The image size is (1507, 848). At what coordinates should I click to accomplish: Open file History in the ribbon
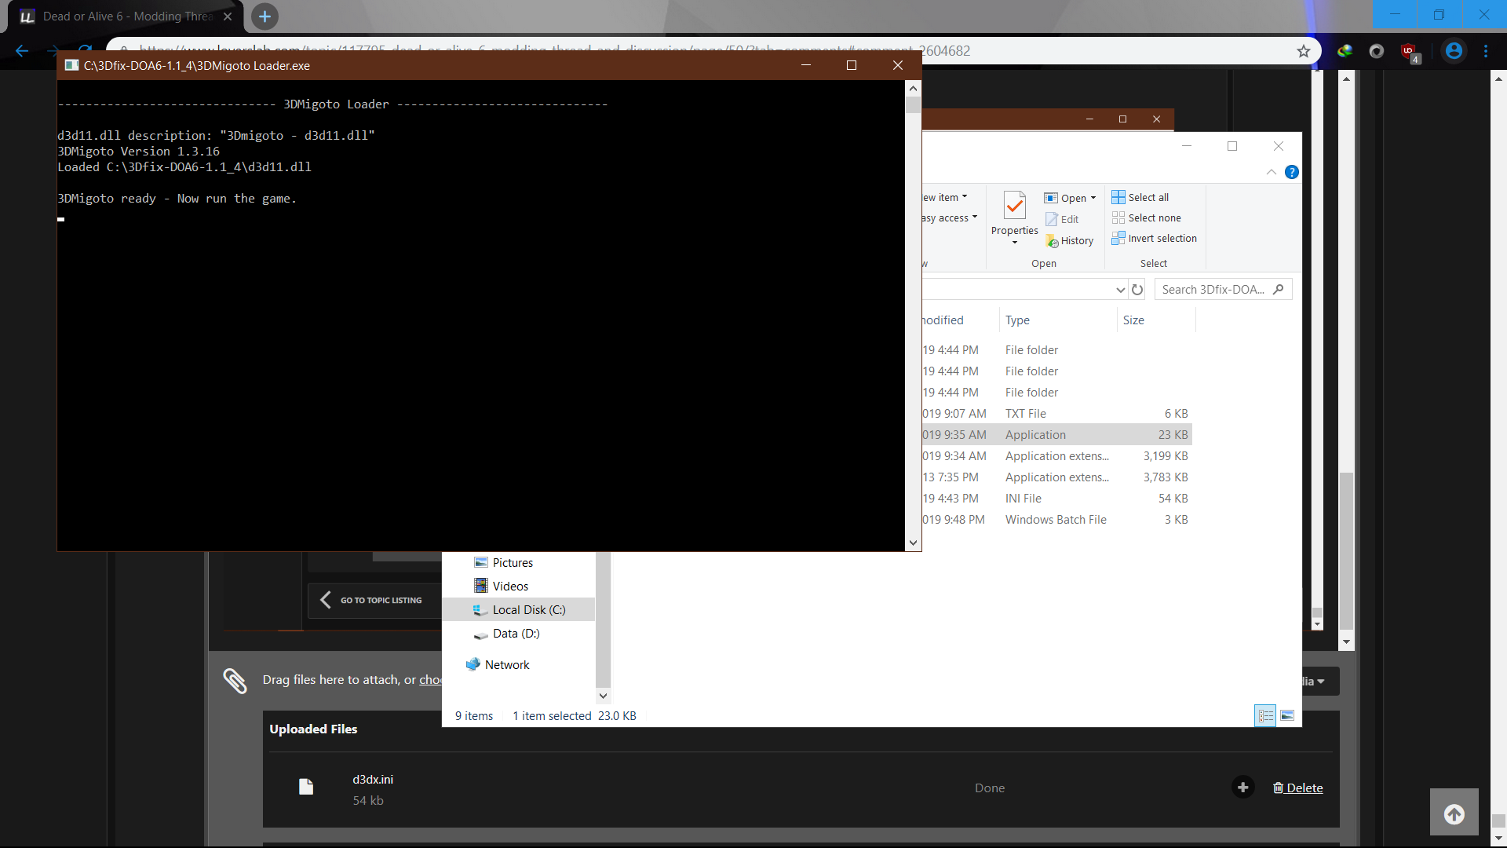[1069, 241]
